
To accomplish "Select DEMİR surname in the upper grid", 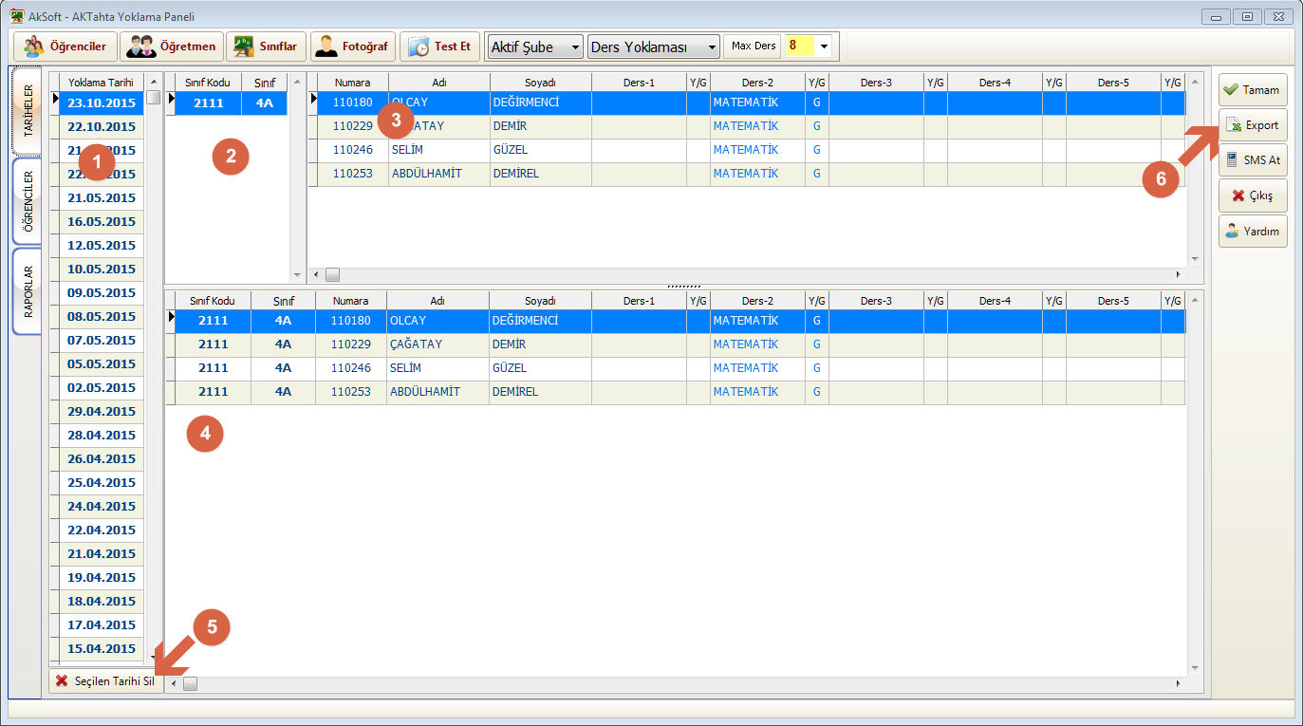I will (x=540, y=126).
